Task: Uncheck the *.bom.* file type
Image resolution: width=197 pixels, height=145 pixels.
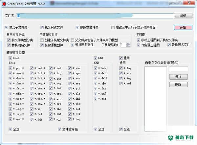Action: 32,88
